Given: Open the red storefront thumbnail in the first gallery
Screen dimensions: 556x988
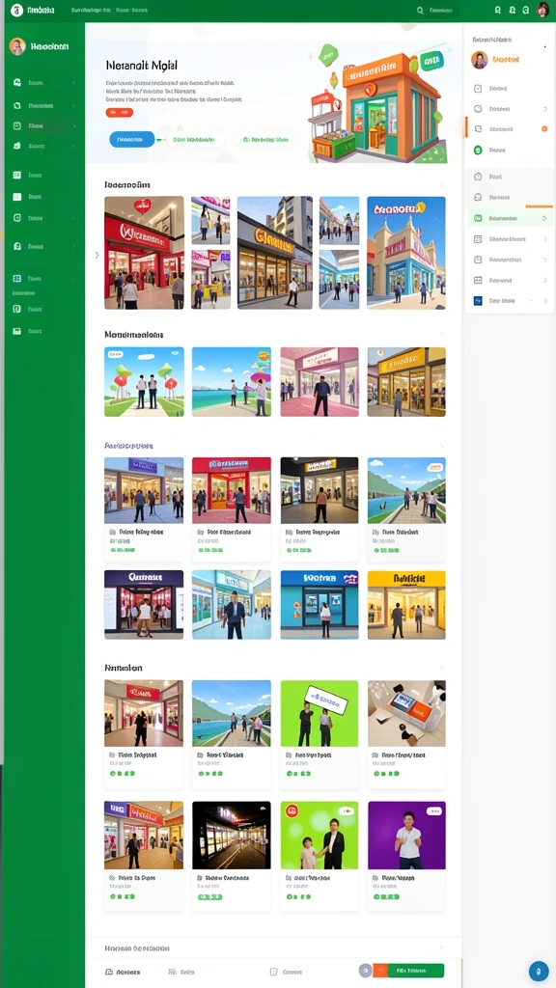Looking at the screenshot, I should click(x=144, y=253).
